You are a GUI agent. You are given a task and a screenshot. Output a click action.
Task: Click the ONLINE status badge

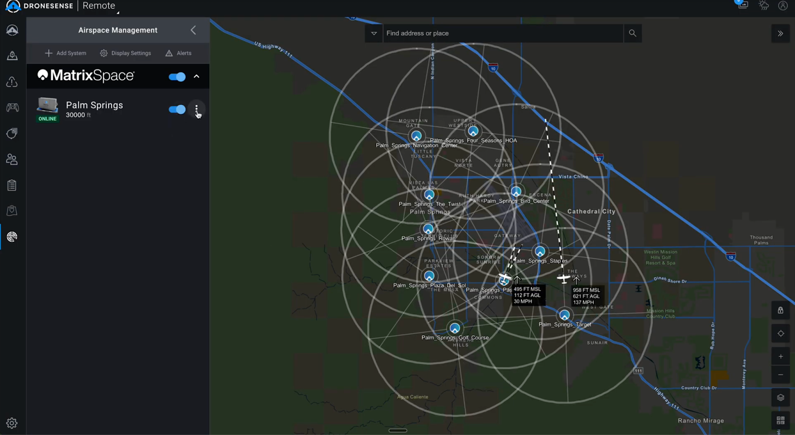[x=48, y=119]
